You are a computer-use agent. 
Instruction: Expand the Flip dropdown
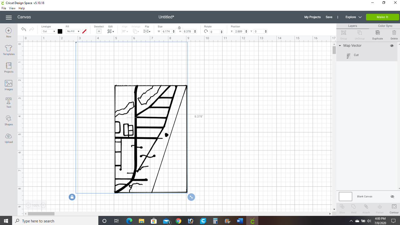click(x=147, y=31)
